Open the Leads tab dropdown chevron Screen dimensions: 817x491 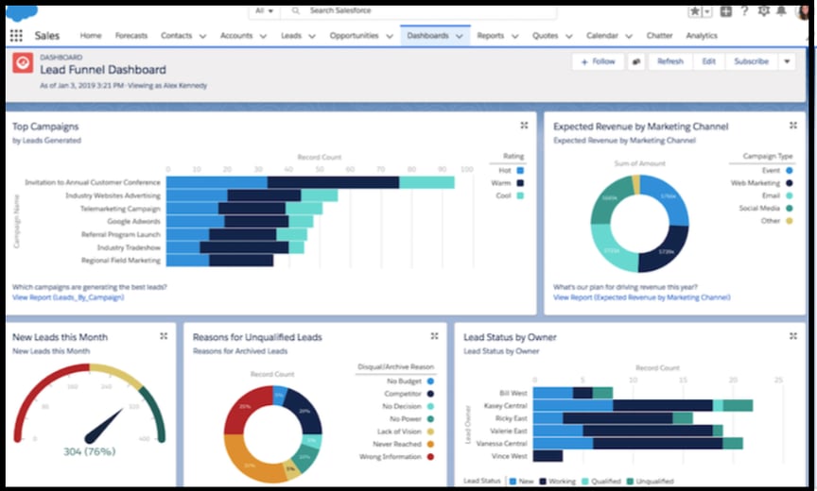(x=312, y=36)
